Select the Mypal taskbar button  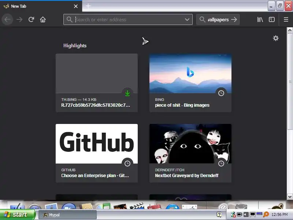67,215
